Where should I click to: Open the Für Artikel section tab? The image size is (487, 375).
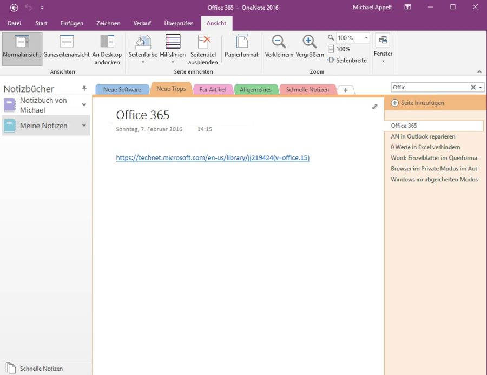(x=213, y=89)
